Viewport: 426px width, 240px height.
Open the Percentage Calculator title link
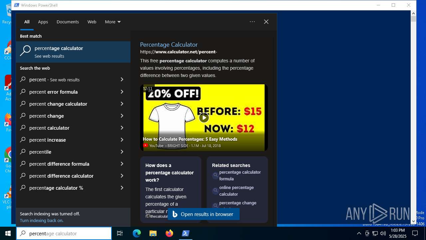click(x=169, y=44)
